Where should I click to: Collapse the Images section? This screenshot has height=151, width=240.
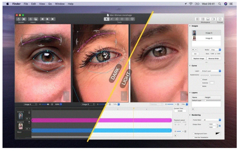(190, 26)
